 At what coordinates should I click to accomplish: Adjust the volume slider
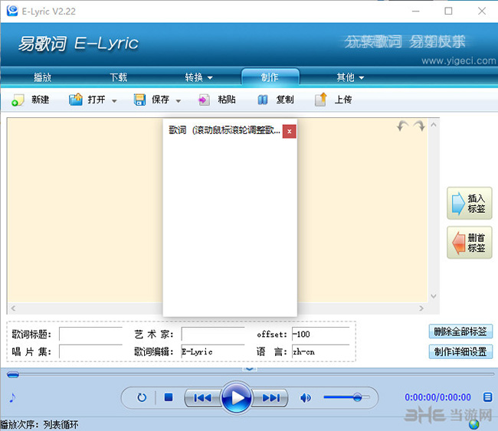[x=347, y=397]
